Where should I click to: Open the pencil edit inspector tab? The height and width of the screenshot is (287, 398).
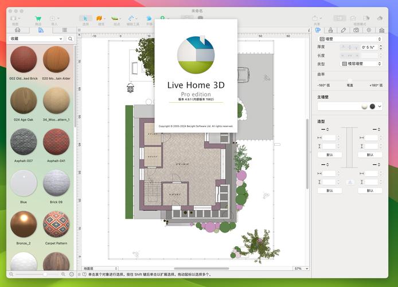(x=344, y=30)
